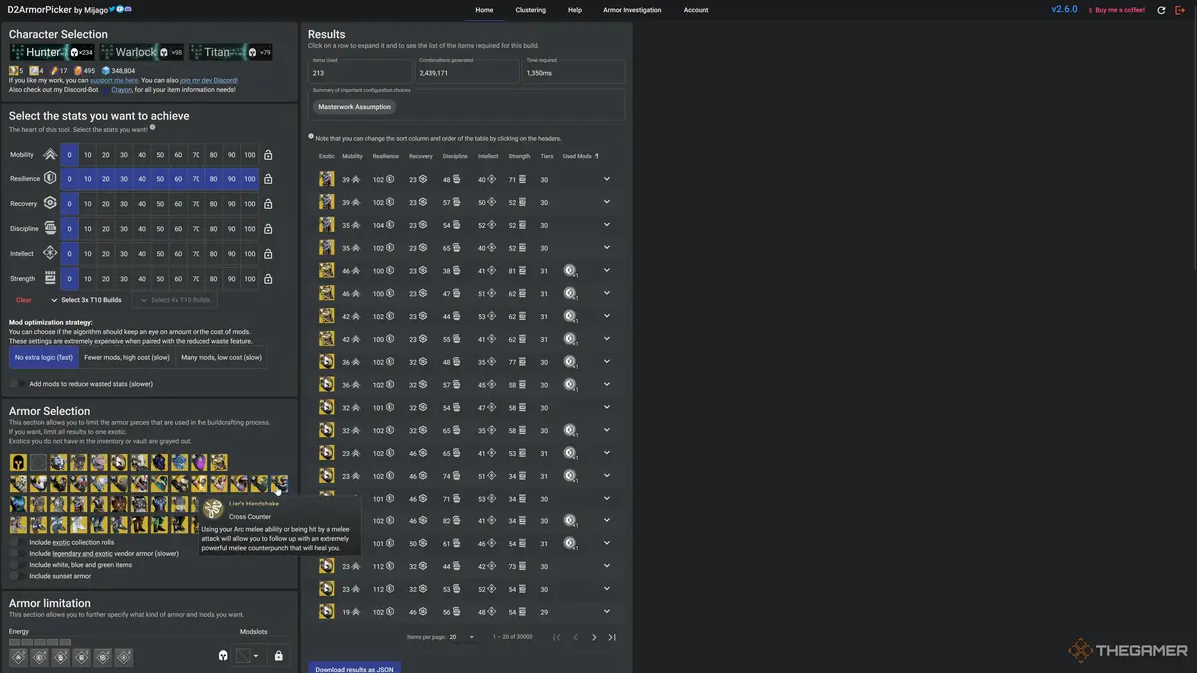This screenshot has width=1197, height=673.
Task: Choose Many mods, low cost strategy
Action: pyautogui.click(x=221, y=357)
